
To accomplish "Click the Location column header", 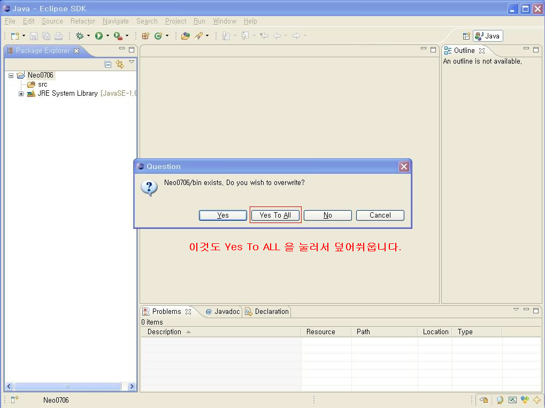I will click(x=435, y=332).
